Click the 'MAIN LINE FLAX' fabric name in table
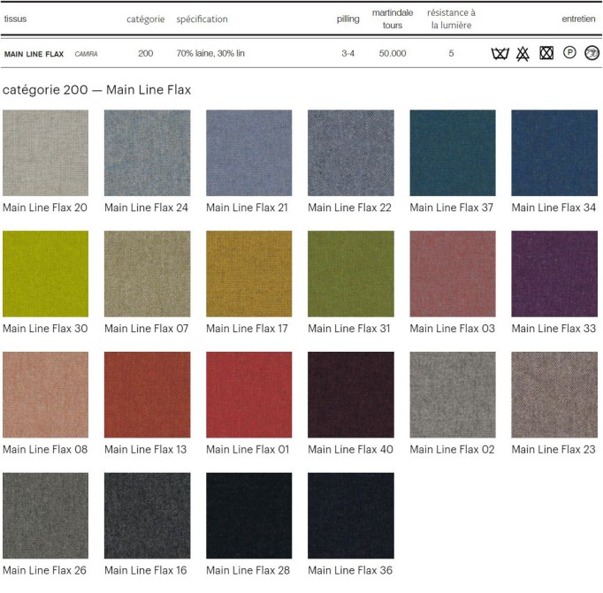 coord(34,54)
